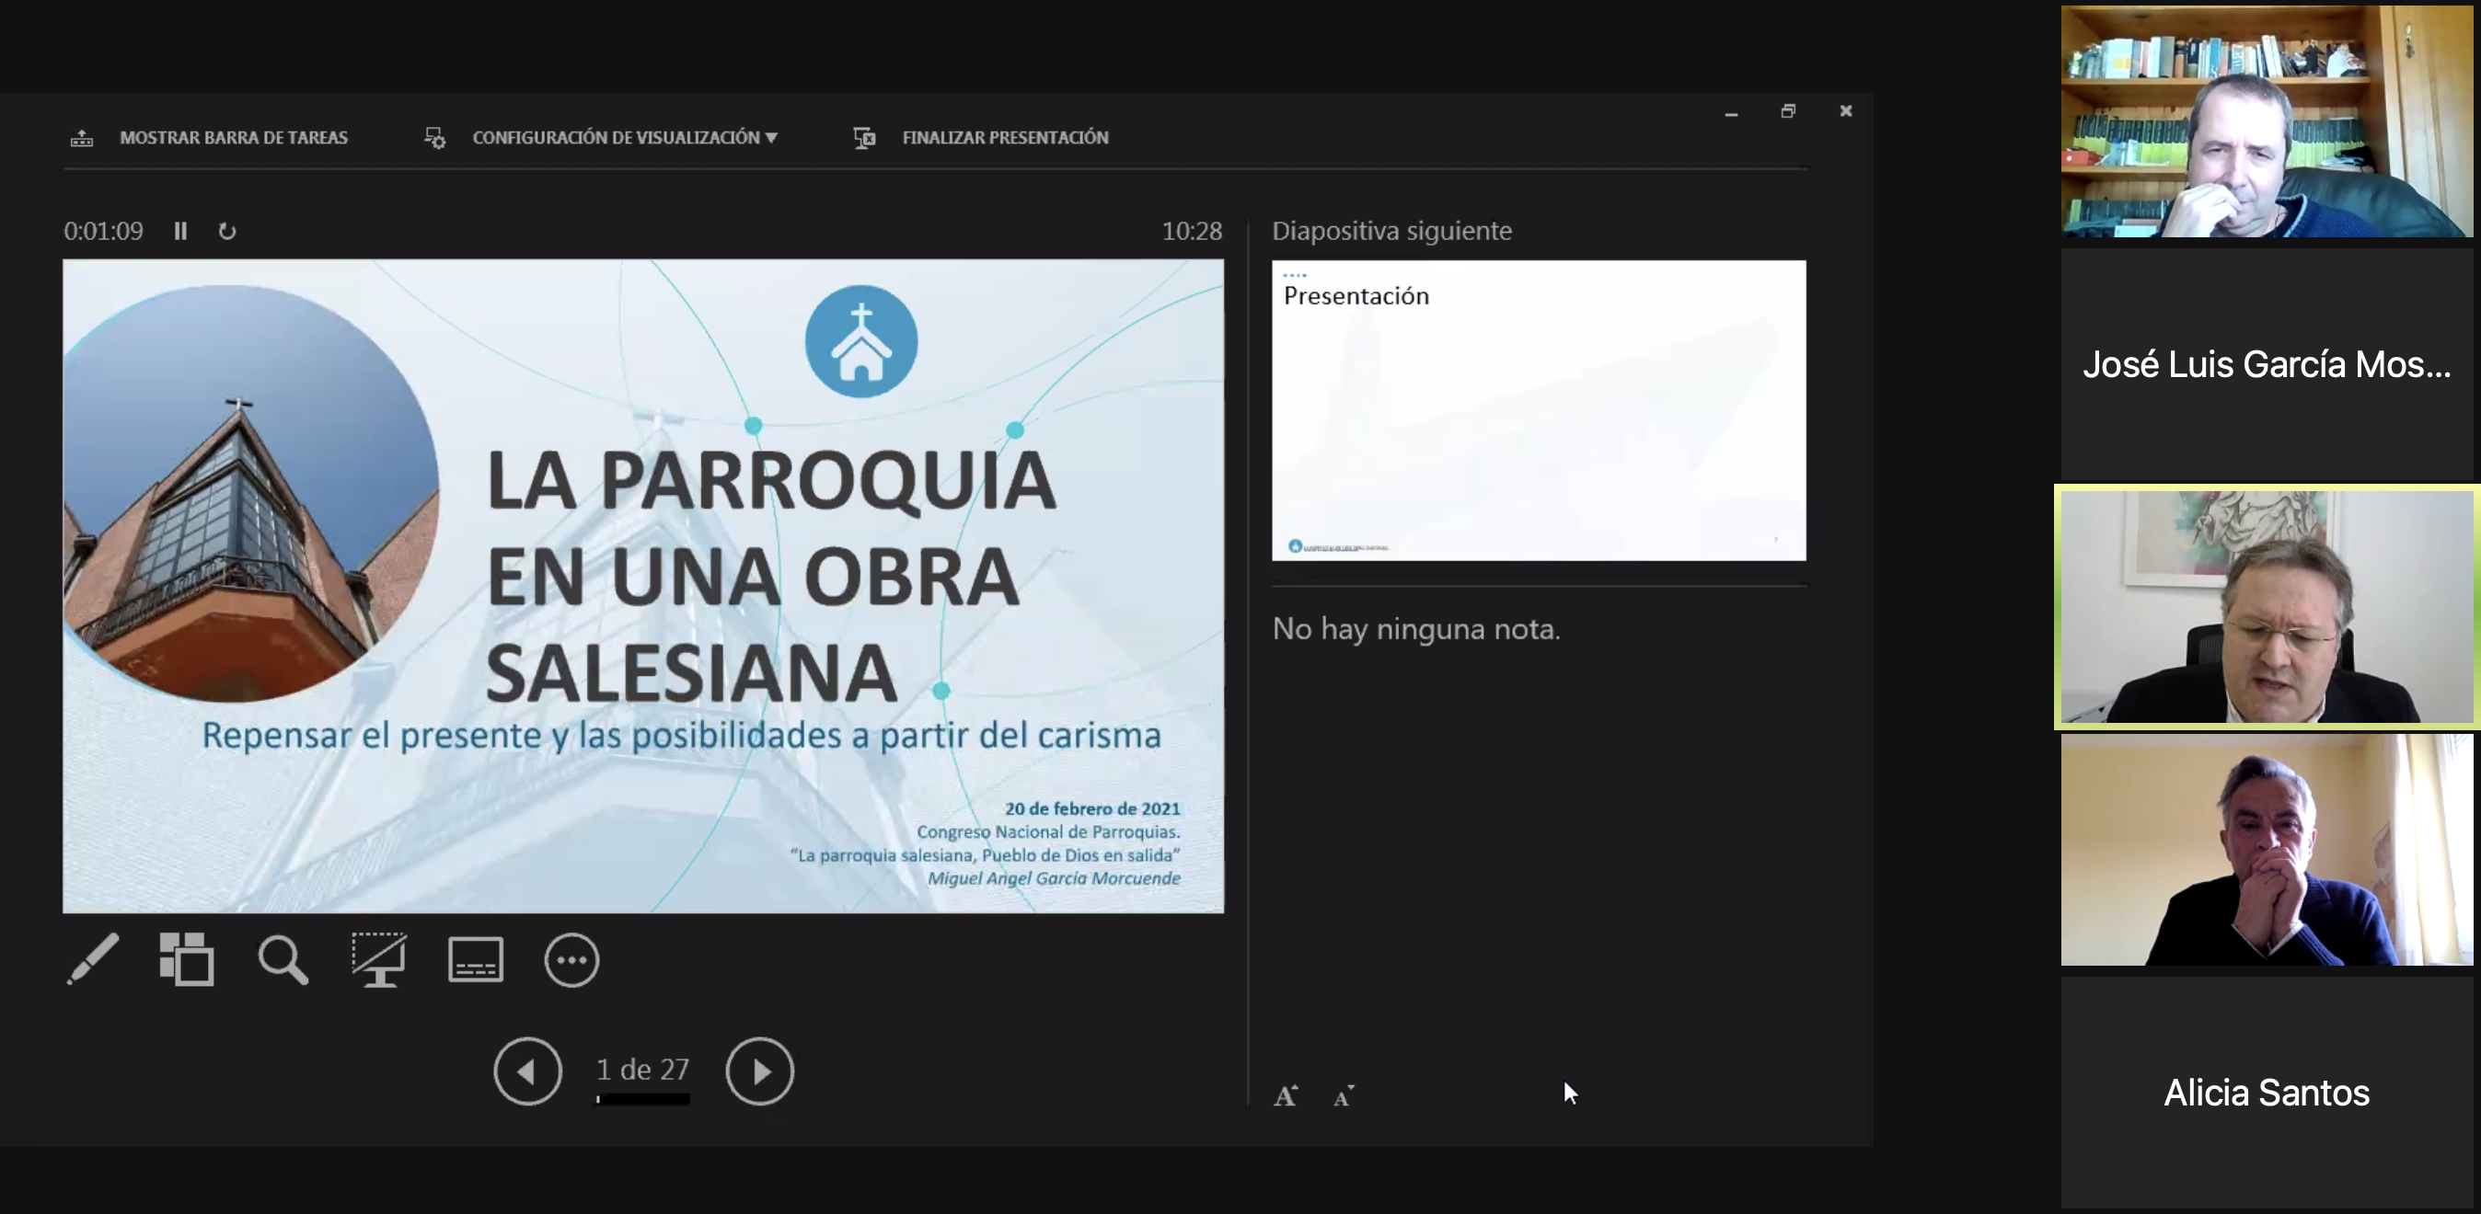2481x1214 pixels.
Task: Restart the presentation timer
Action: point(227,231)
